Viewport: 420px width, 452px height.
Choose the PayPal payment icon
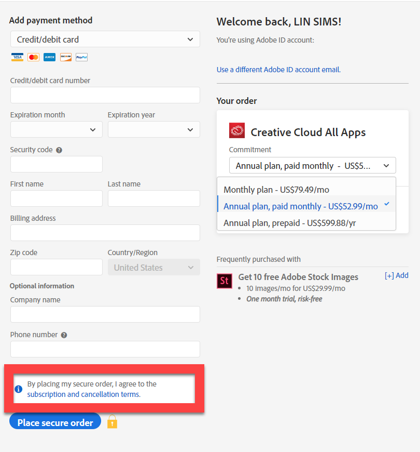click(81, 57)
